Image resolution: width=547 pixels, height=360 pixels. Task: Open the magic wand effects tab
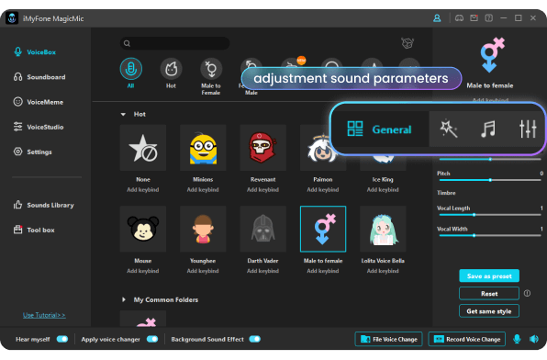tap(448, 129)
